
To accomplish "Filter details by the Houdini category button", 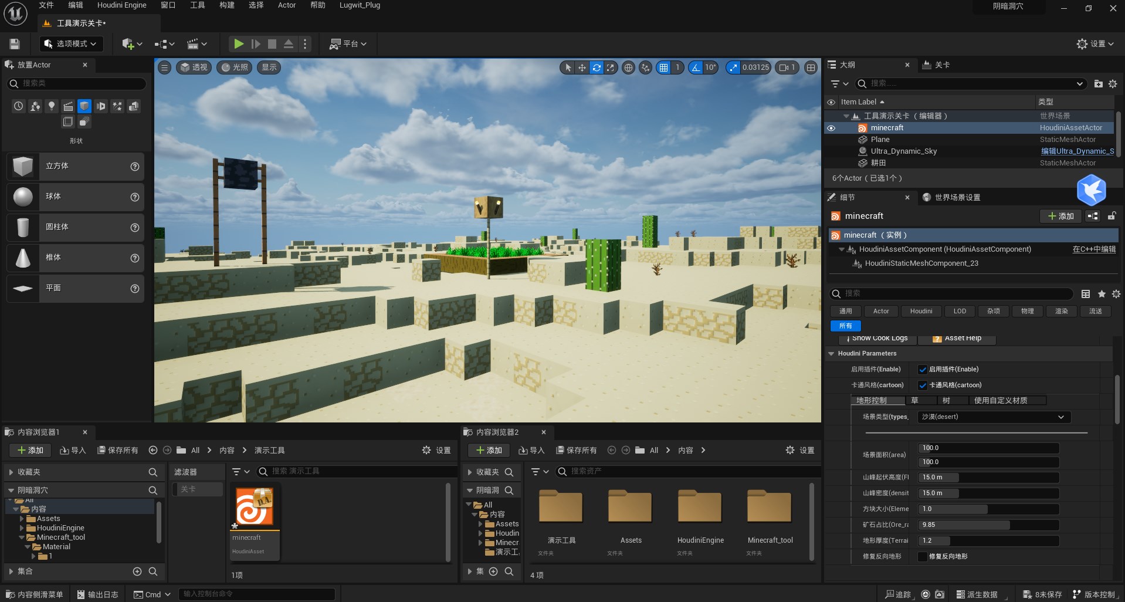I will coord(921,312).
